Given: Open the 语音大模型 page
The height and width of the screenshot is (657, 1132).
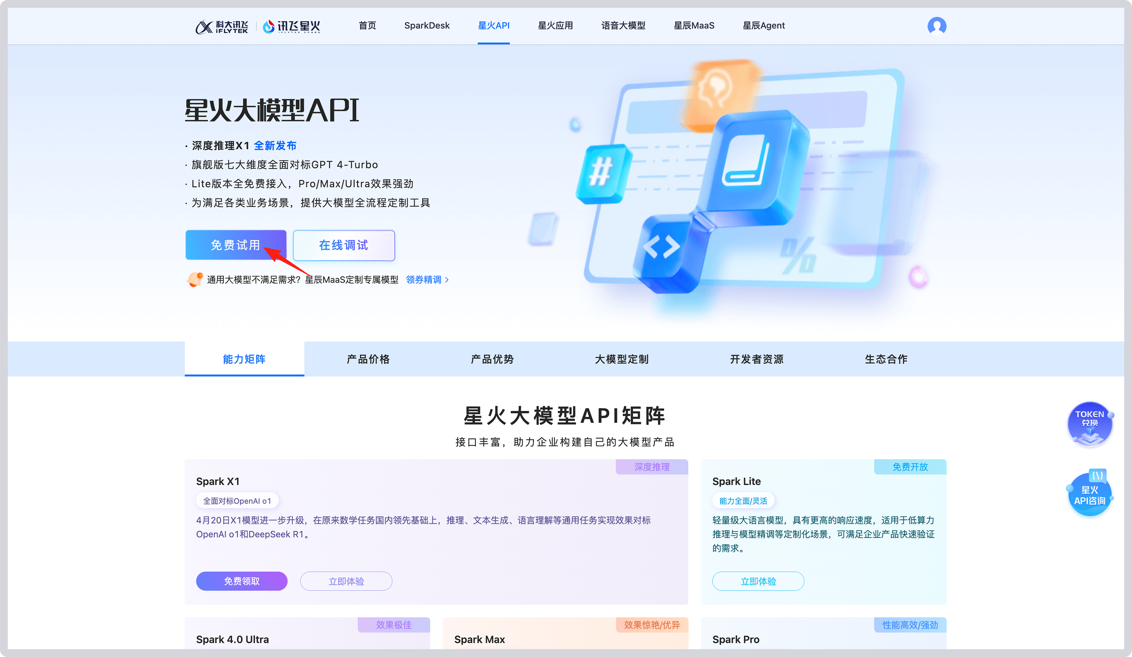Looking at the screenshot, I should (x=624, y=25).
